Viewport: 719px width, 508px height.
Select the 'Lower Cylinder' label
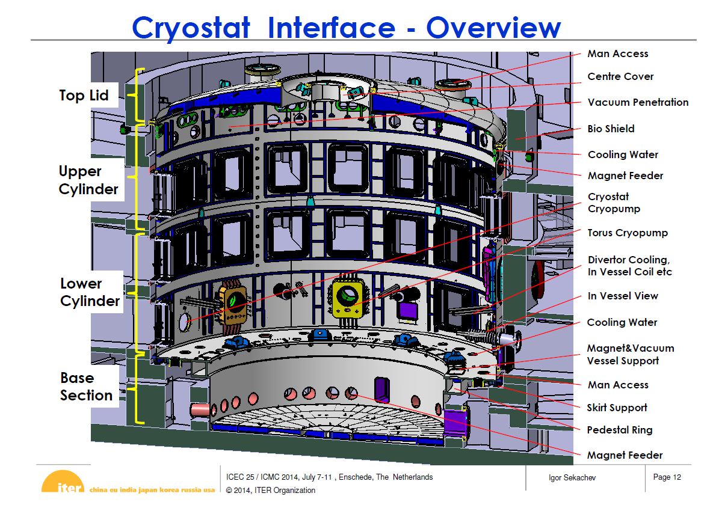pos(90,292)
